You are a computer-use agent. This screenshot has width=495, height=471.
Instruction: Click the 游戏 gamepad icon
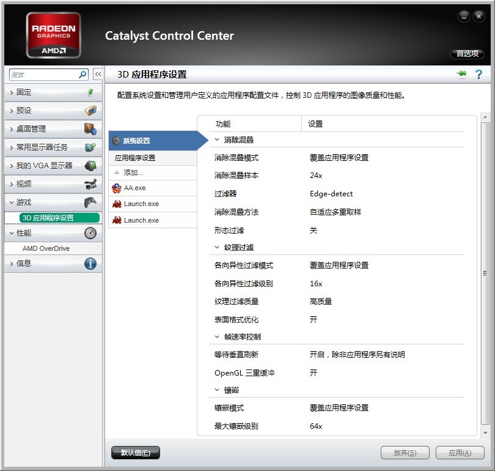[x=90, y=202]
